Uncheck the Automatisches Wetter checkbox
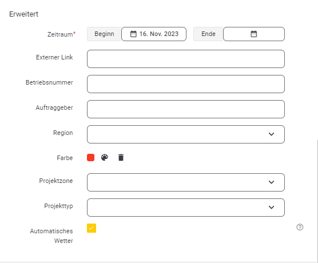Screen dimensions: 318x263 tap(92, 228)
